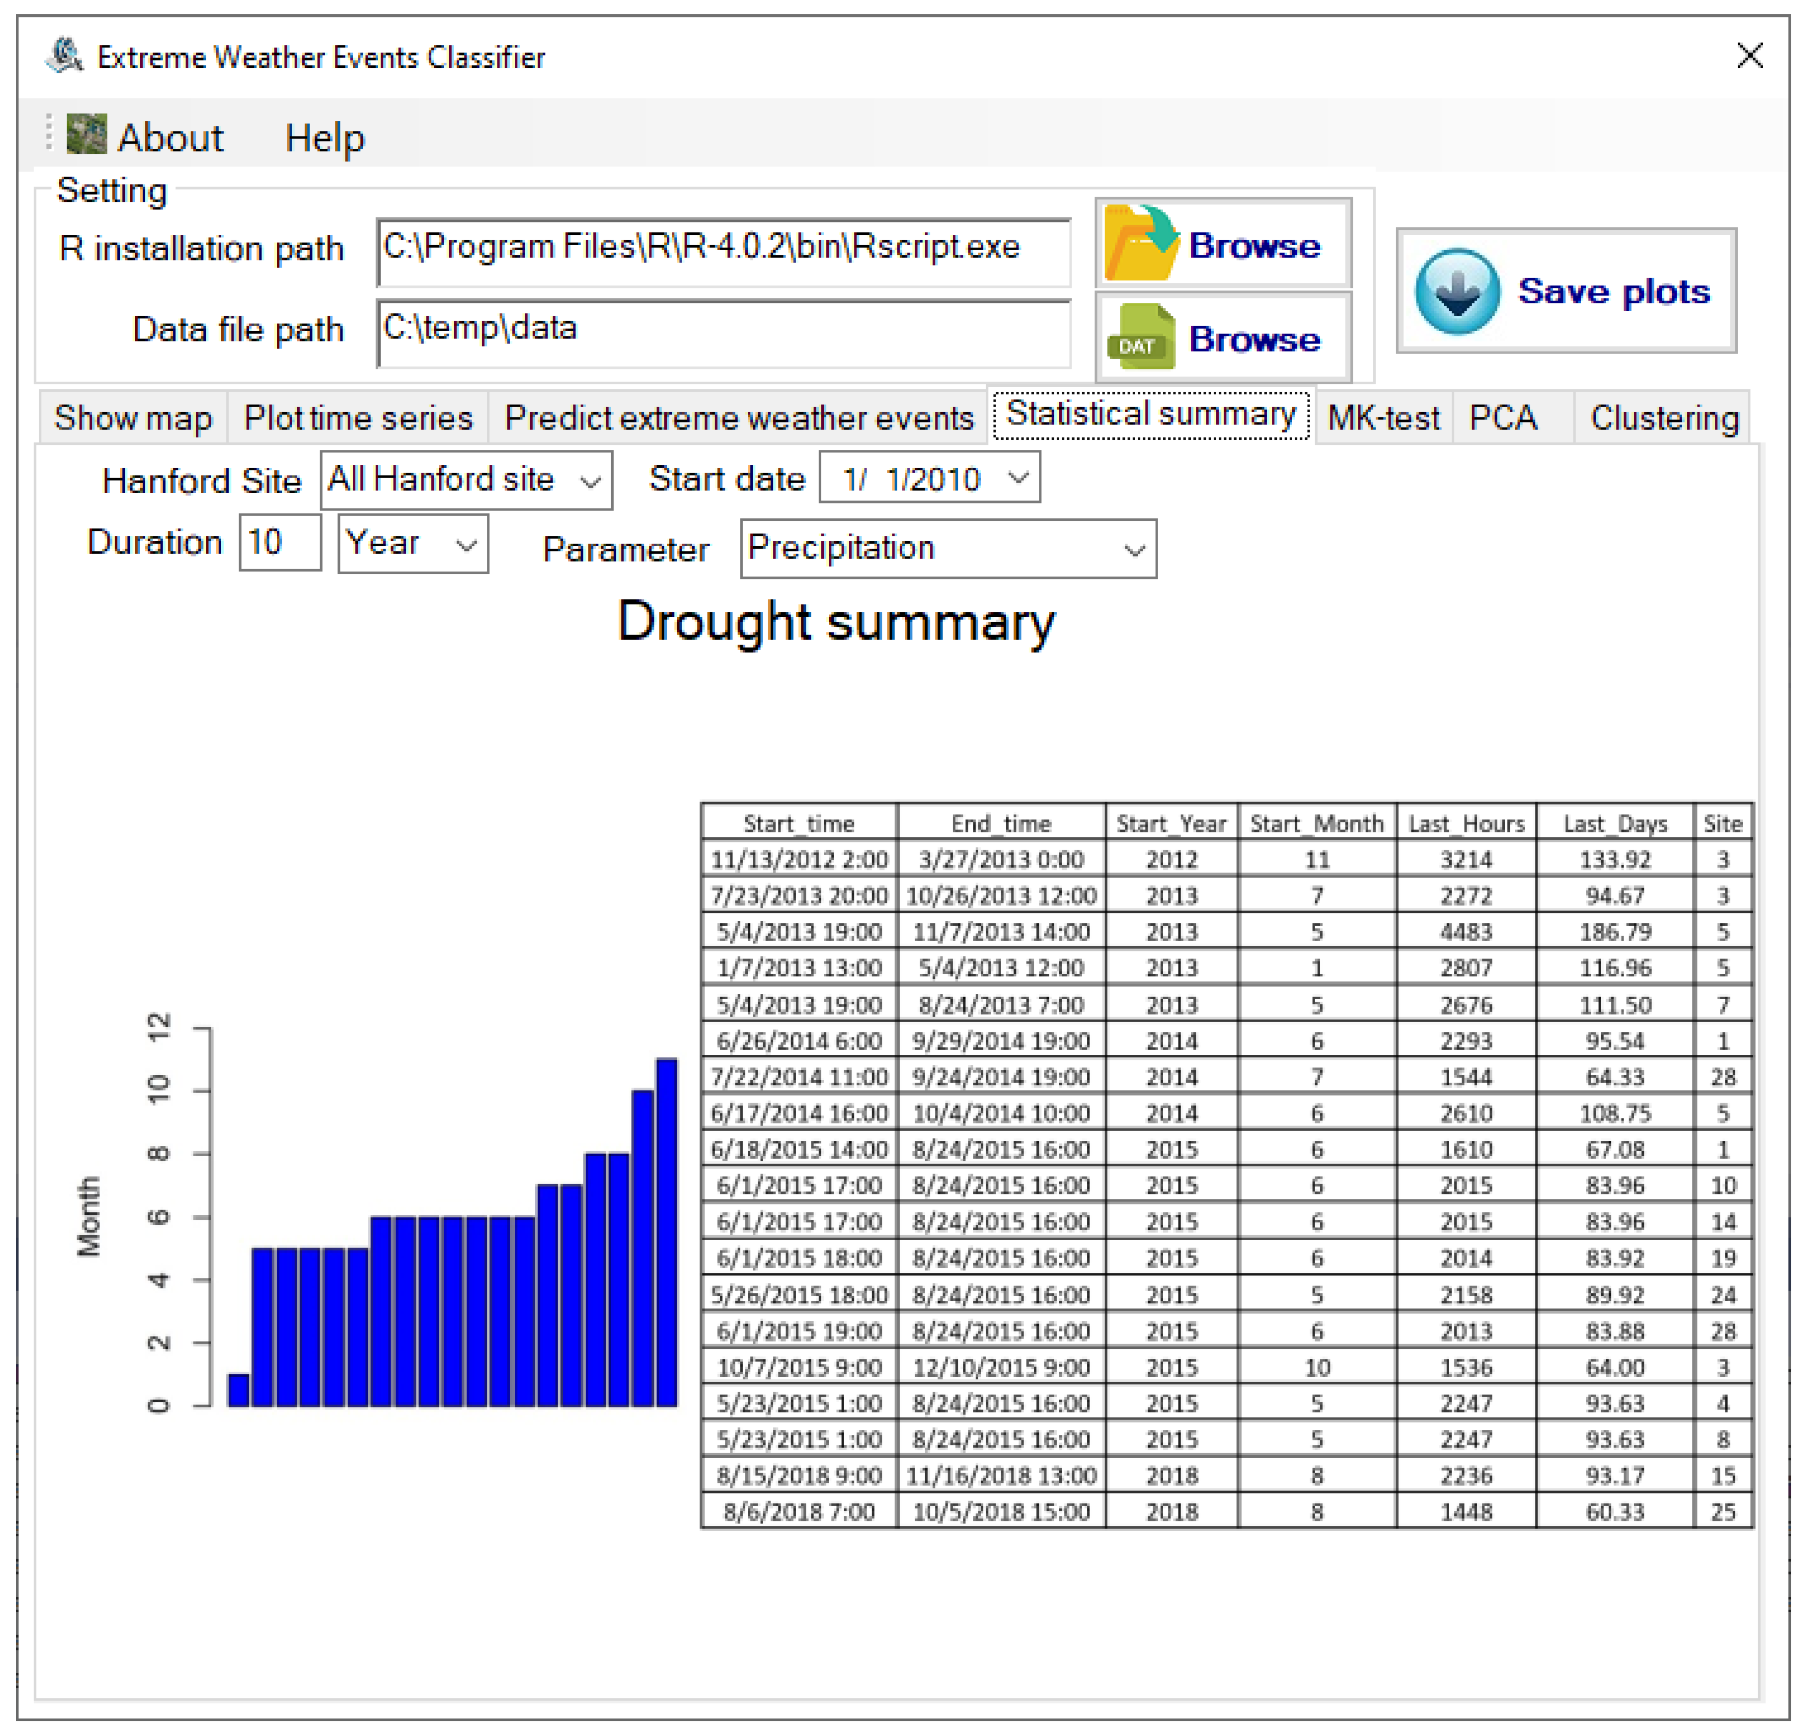This screenshot has height=1734, width=1804.
Task: Click the app icon in the title bar
Action: [64, 56]
